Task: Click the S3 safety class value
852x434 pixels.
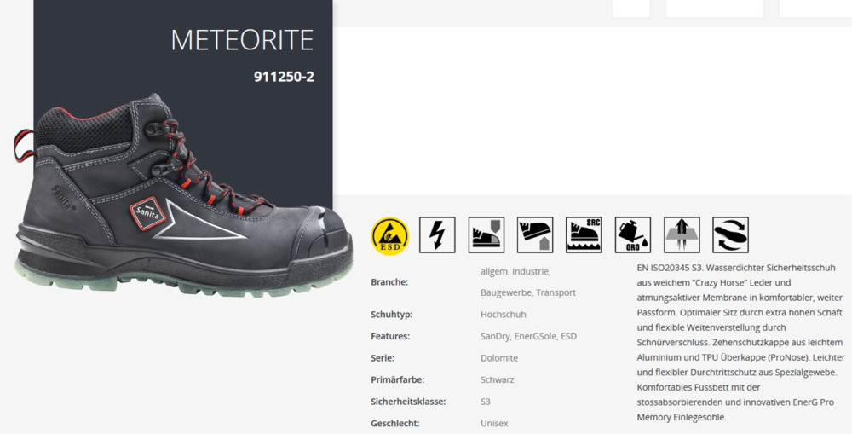Action: (486, 402)
